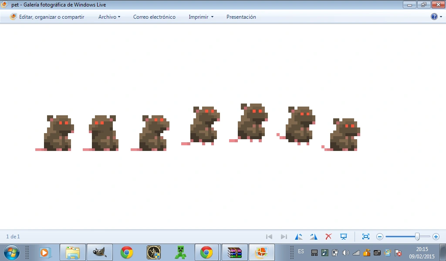The width and height of the screenshot is (446, 261).
Task: Open the Windows Start button
Action: pos(11,252)
